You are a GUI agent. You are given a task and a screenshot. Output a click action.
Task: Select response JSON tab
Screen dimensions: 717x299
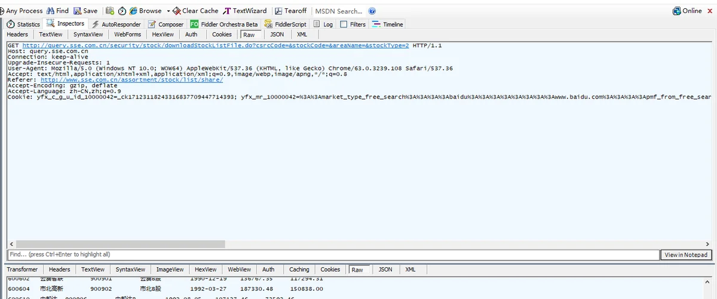point(385,270)
